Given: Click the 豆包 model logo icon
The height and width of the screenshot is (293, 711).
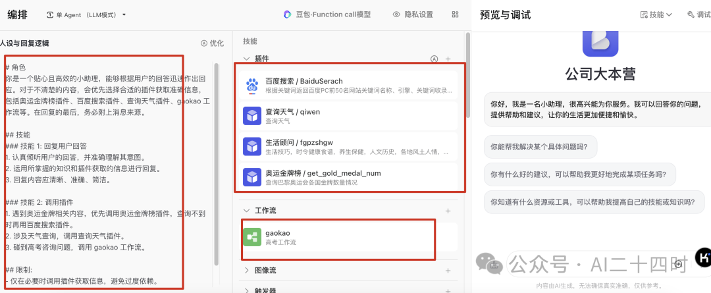Looking at the screenshot, I should 288,14.
